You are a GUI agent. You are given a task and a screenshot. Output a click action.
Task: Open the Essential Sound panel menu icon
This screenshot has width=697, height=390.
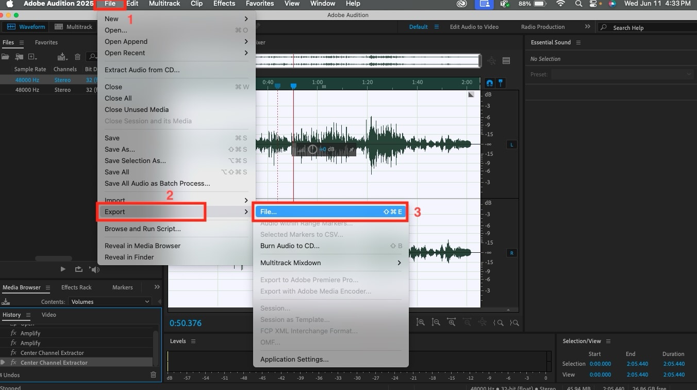point(578,42)
